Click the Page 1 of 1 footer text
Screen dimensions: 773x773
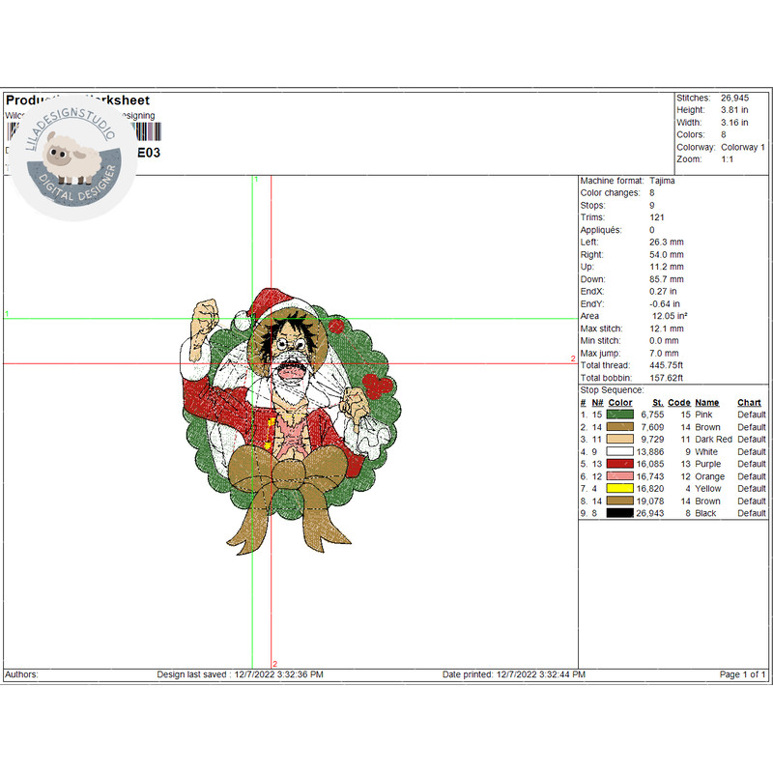tap(742, 674)
